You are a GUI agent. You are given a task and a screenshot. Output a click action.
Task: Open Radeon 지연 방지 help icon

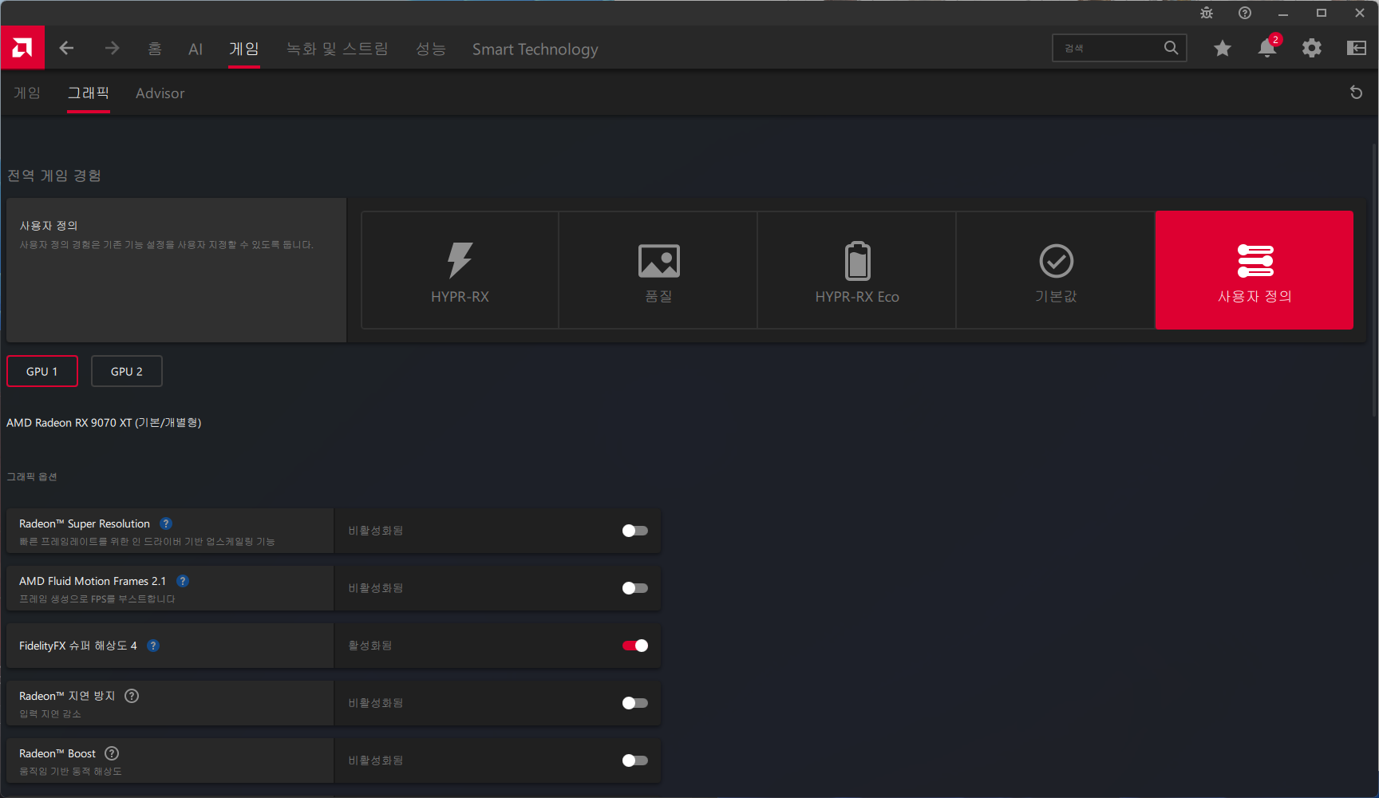(x=132, y=696)
